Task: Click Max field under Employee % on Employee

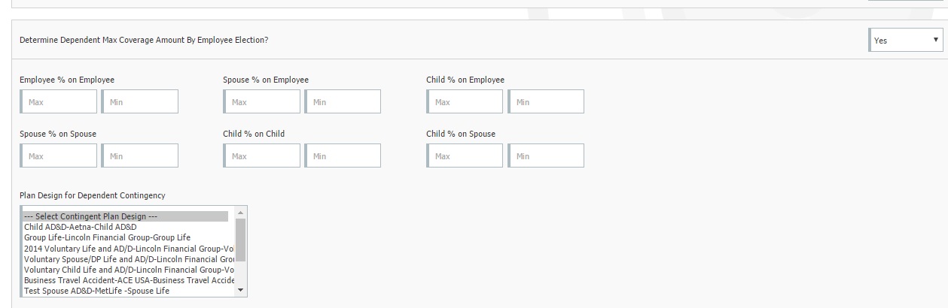Action: pyautogui.click(x=59, y=101)
